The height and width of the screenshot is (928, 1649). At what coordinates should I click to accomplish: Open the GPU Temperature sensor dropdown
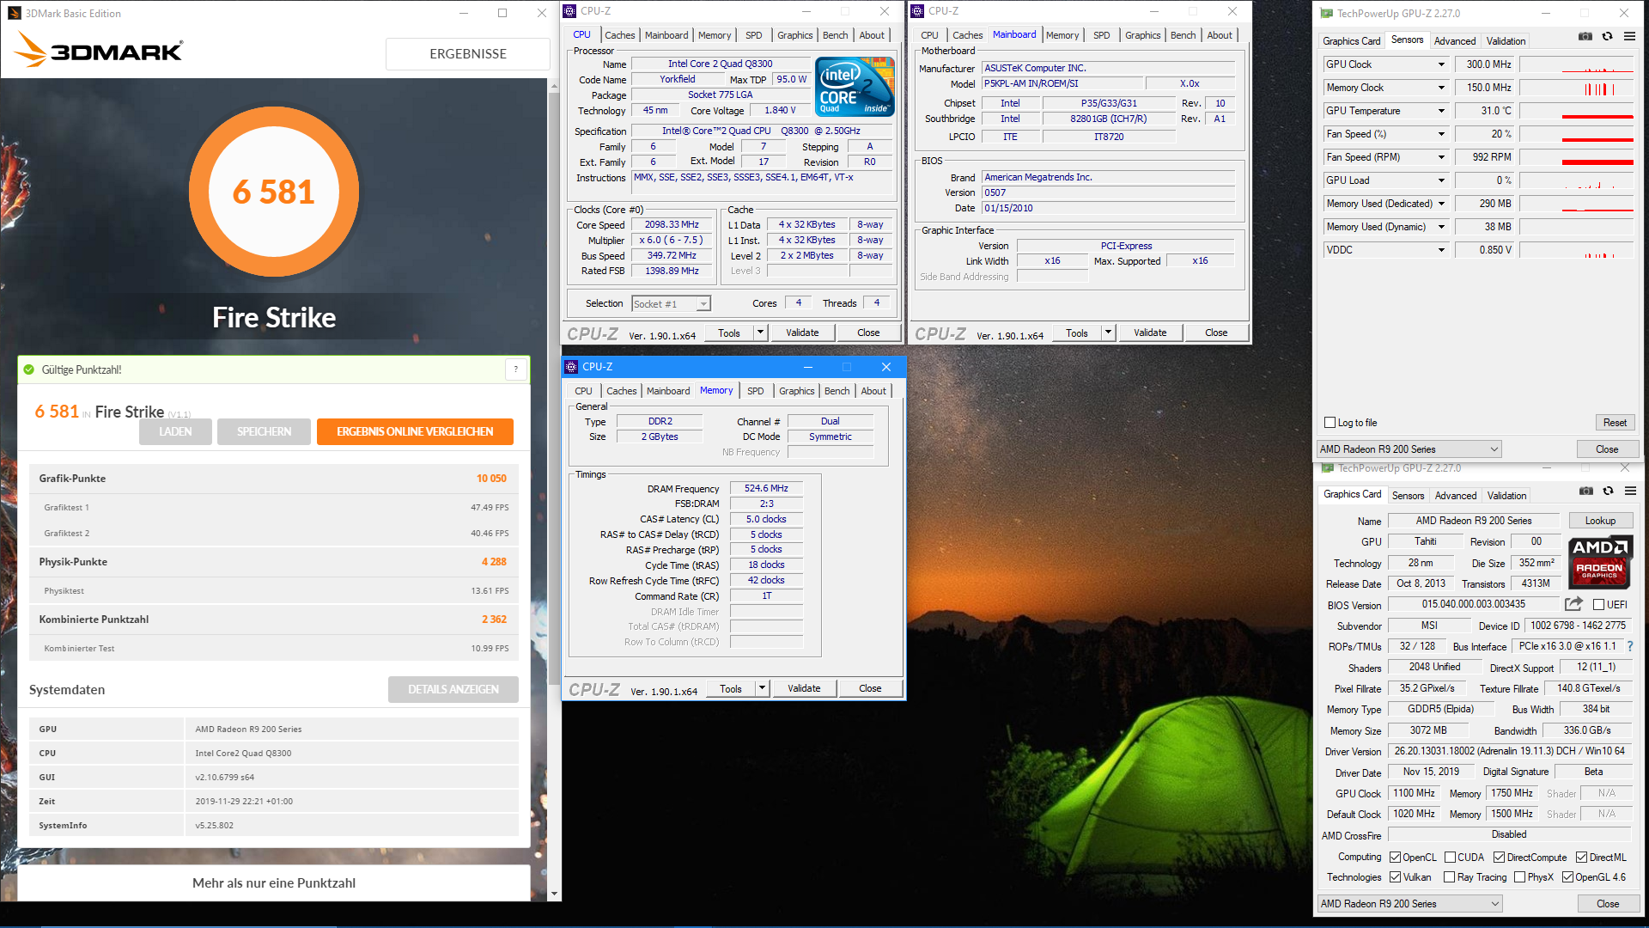pos(1441,111)
